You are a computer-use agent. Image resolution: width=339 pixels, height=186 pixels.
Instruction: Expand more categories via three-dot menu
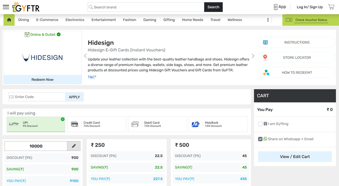268,20
